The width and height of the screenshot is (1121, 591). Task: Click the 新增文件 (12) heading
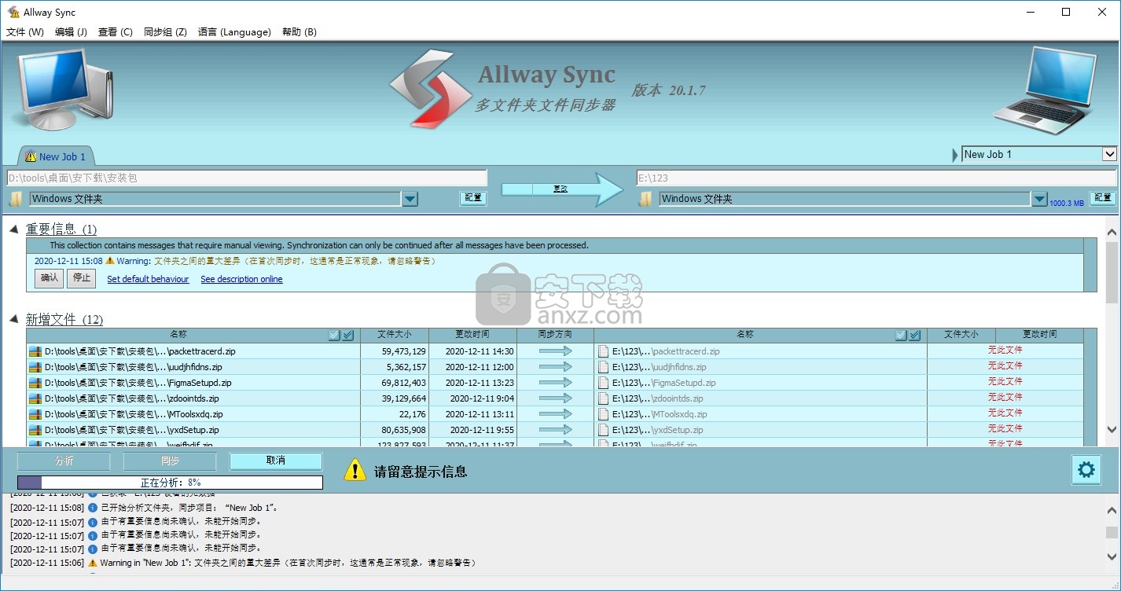(64, 319)
